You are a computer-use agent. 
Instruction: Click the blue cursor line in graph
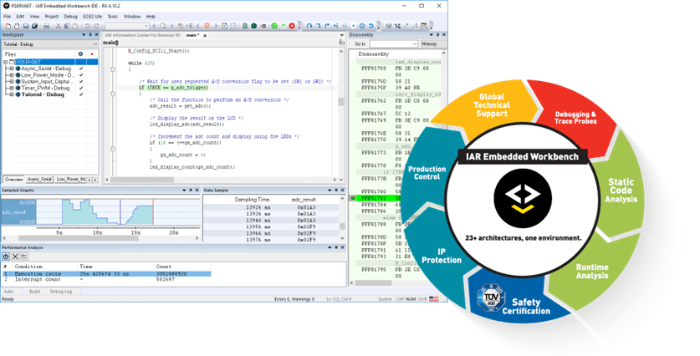pyautogui.click(x=120, y=212)
